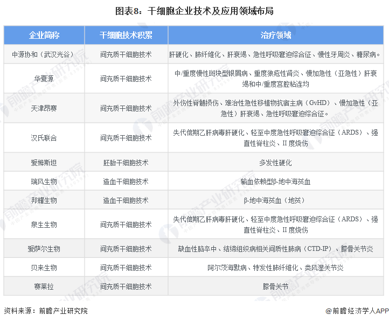This screenshot has height=322, width=389.
Task: Select 间充质干细胞技术 in 汉氏联合 row
Action: [126, 138]
